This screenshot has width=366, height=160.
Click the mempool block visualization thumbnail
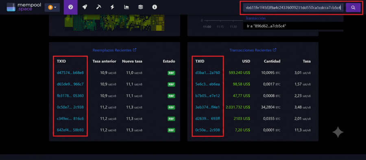(x=114, y=23)
